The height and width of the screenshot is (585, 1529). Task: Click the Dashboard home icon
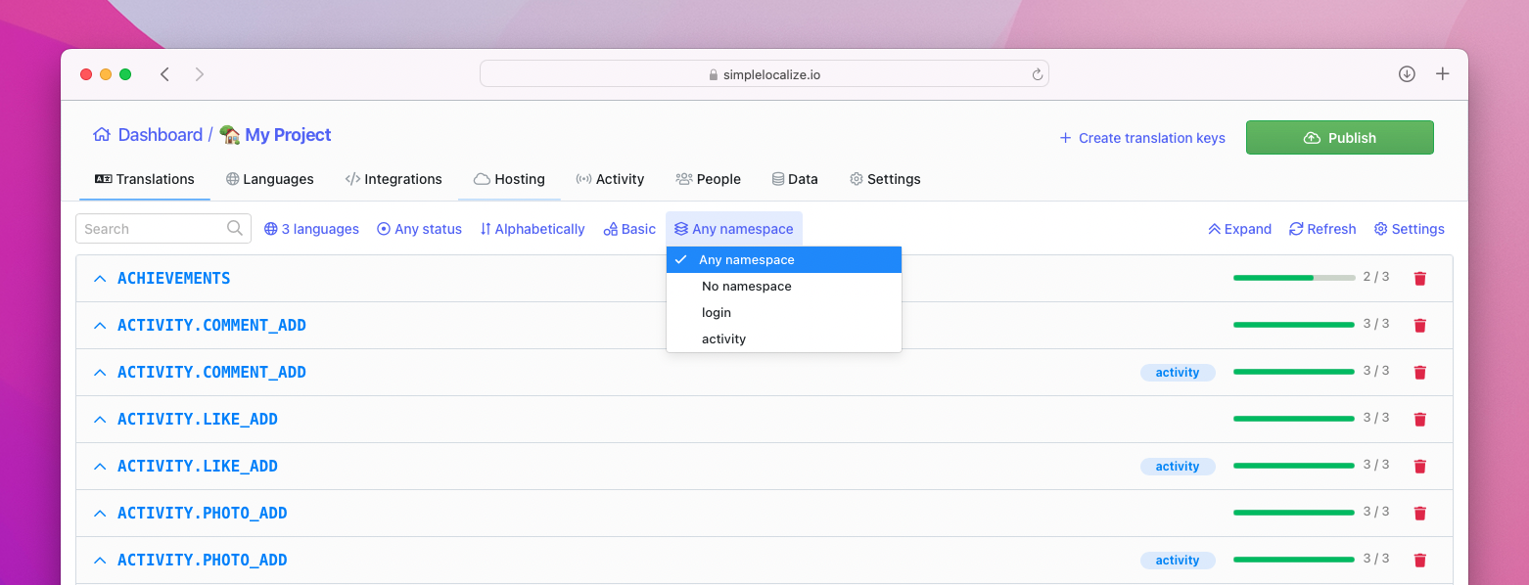click(102, 135)
